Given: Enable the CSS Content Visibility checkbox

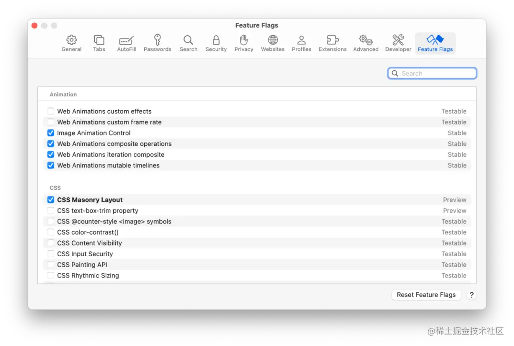Looking at the screenshot, I should tap(51, 243).
